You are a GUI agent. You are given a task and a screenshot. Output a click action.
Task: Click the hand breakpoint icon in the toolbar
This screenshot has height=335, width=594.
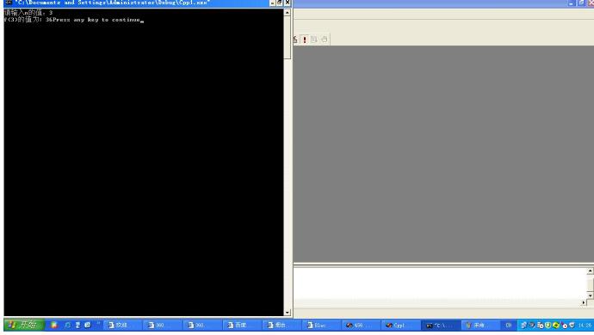325,40
